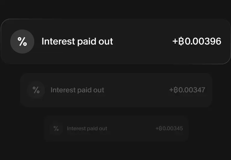Click the plus sign before ₿0.00345

click(157, 129)
